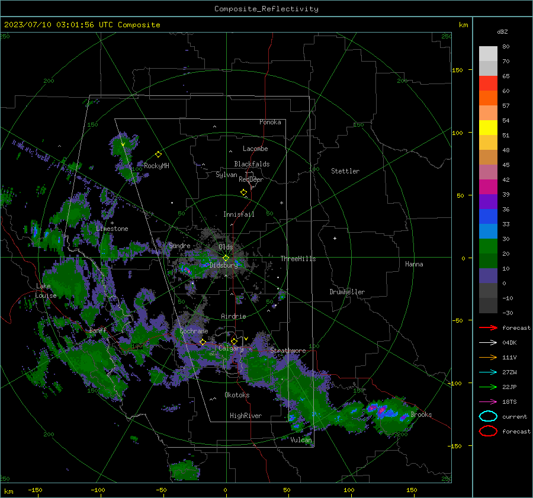This screenshot has height=498, width=533.
Task: Click the Limestone label
Action: pyautogui.click(x=112, y=229)
